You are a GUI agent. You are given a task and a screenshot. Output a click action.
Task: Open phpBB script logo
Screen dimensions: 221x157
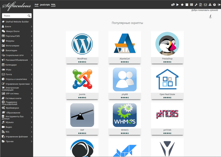[125, 79]
